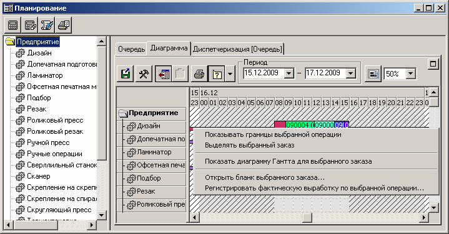The width and height of the screenshot is (449, 234).
Task: Switch to Диспетчеризация [Очередь] tab
Action: pyautogui.click(x=237, y=49)
